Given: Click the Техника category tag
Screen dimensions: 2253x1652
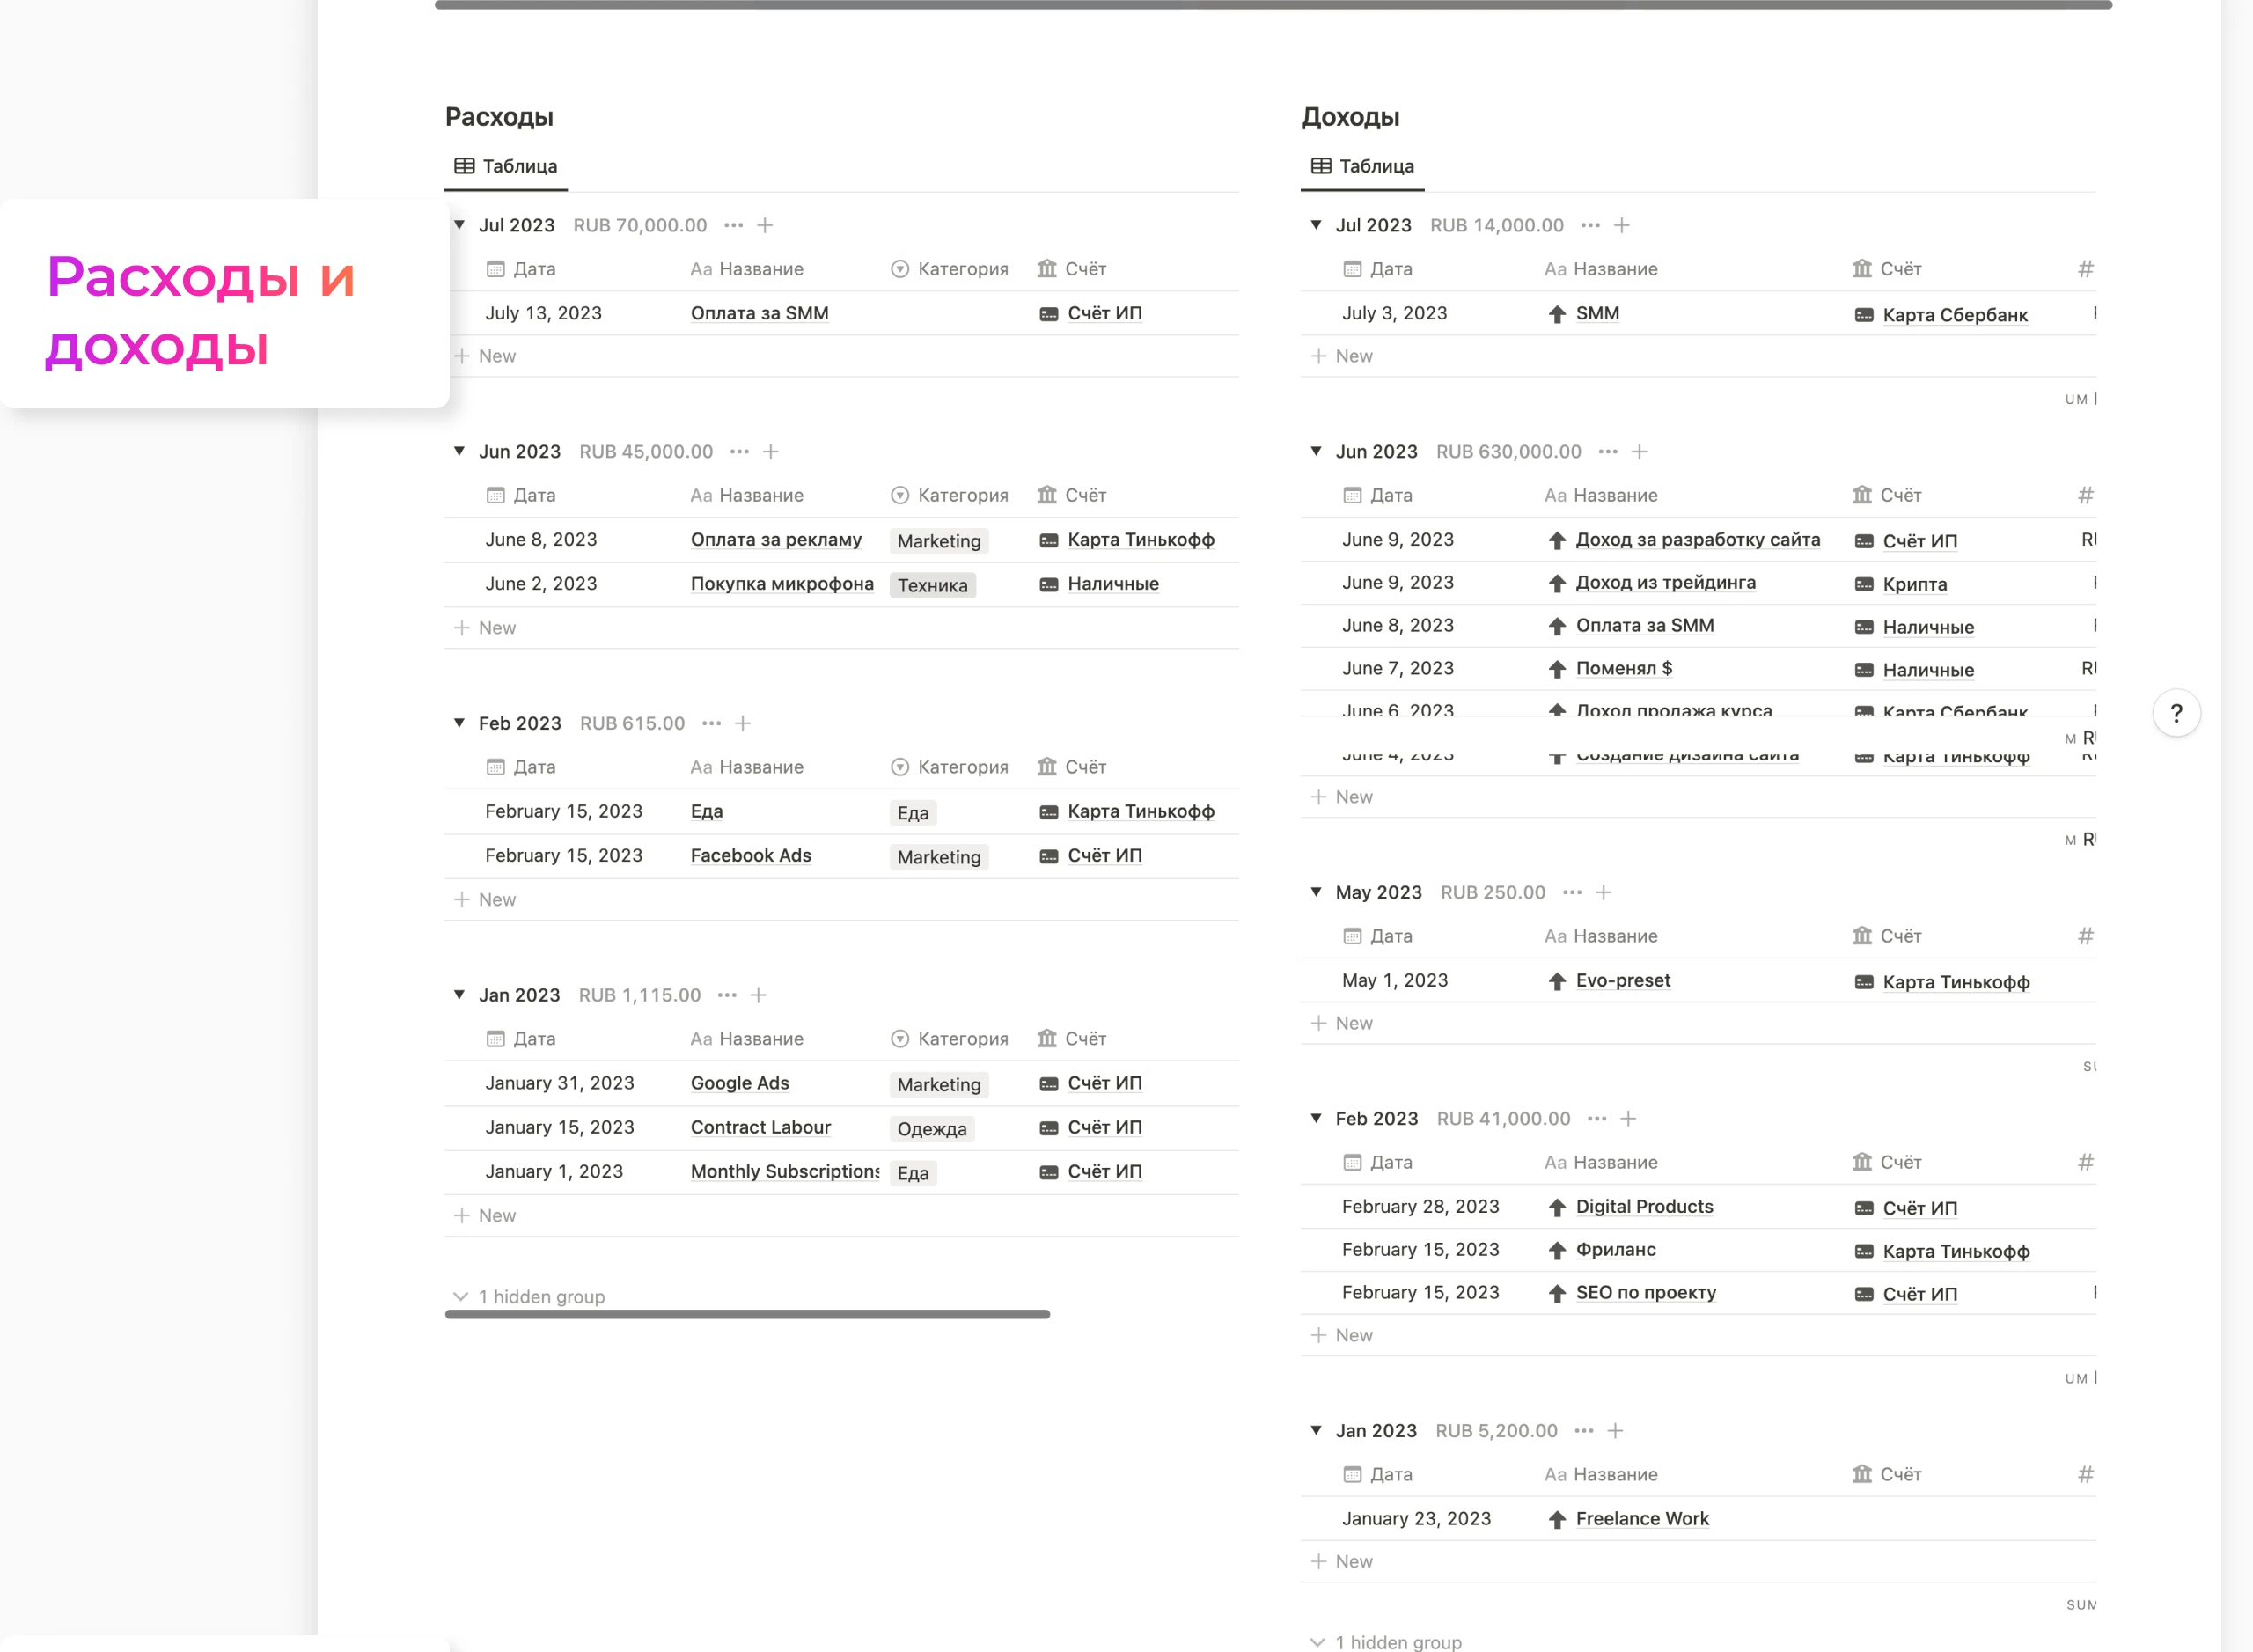Looking at the screenshot, I should [932, 585].
